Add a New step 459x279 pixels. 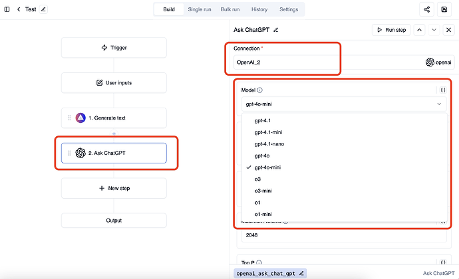tap(114, 188)
